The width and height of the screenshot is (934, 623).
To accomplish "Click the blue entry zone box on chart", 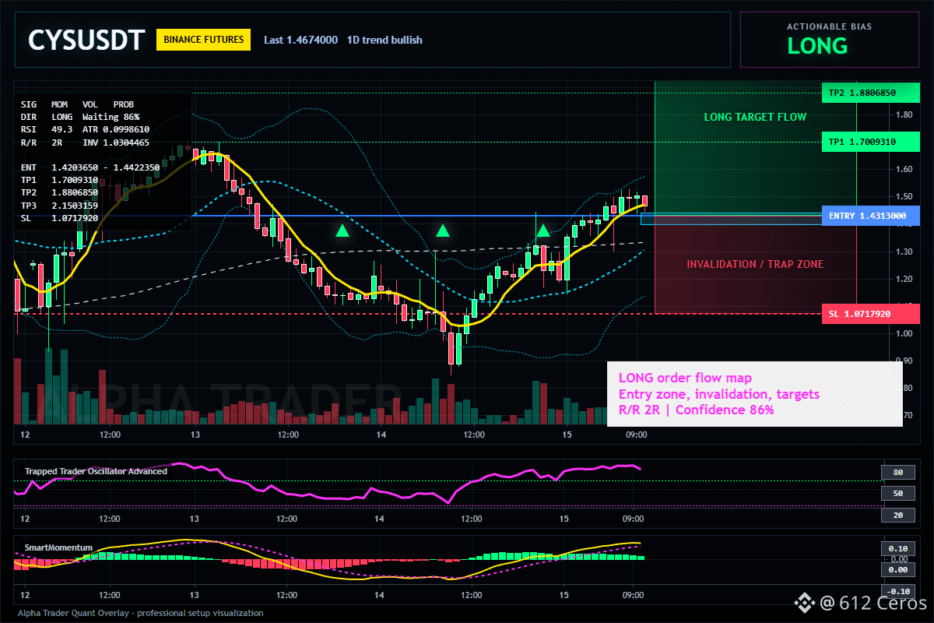I will 731,220.
